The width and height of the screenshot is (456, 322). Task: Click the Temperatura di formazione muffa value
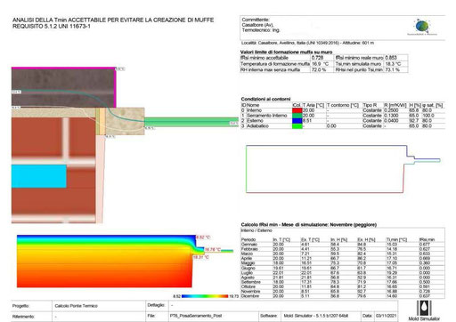point(320,64)
